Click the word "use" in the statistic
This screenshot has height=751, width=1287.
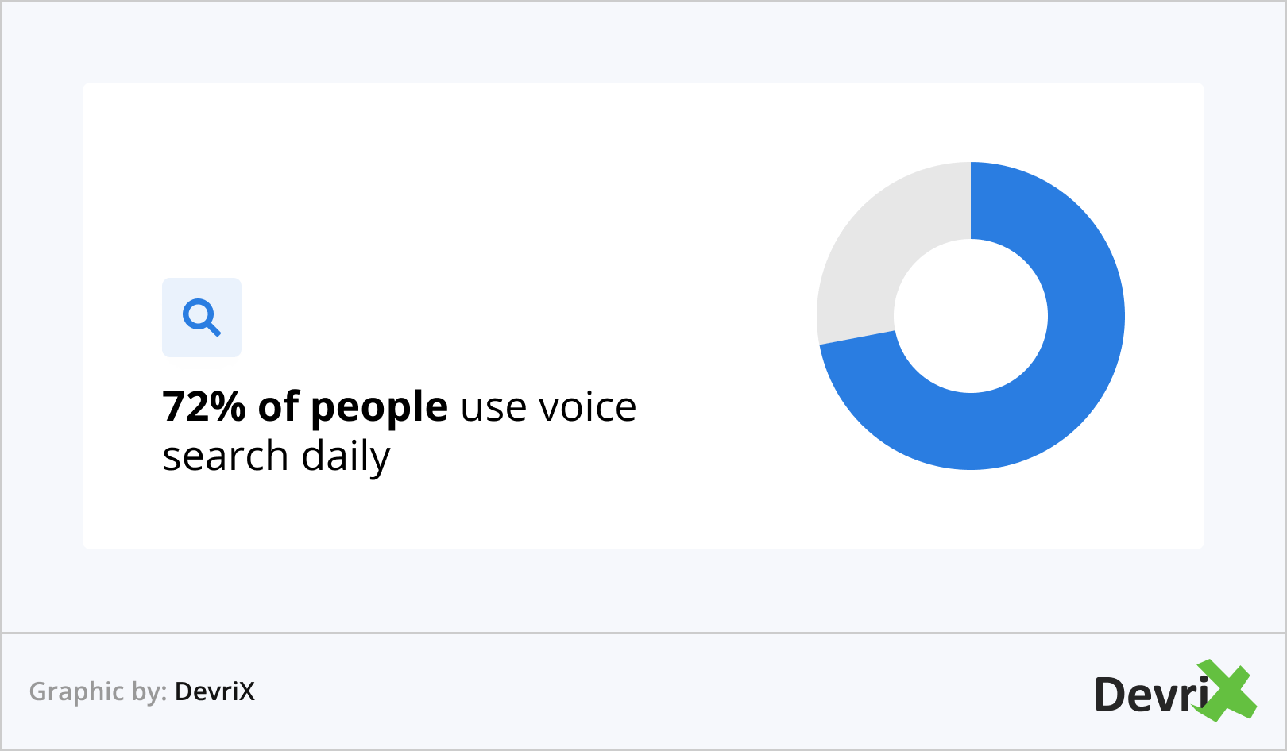(493, 408)
